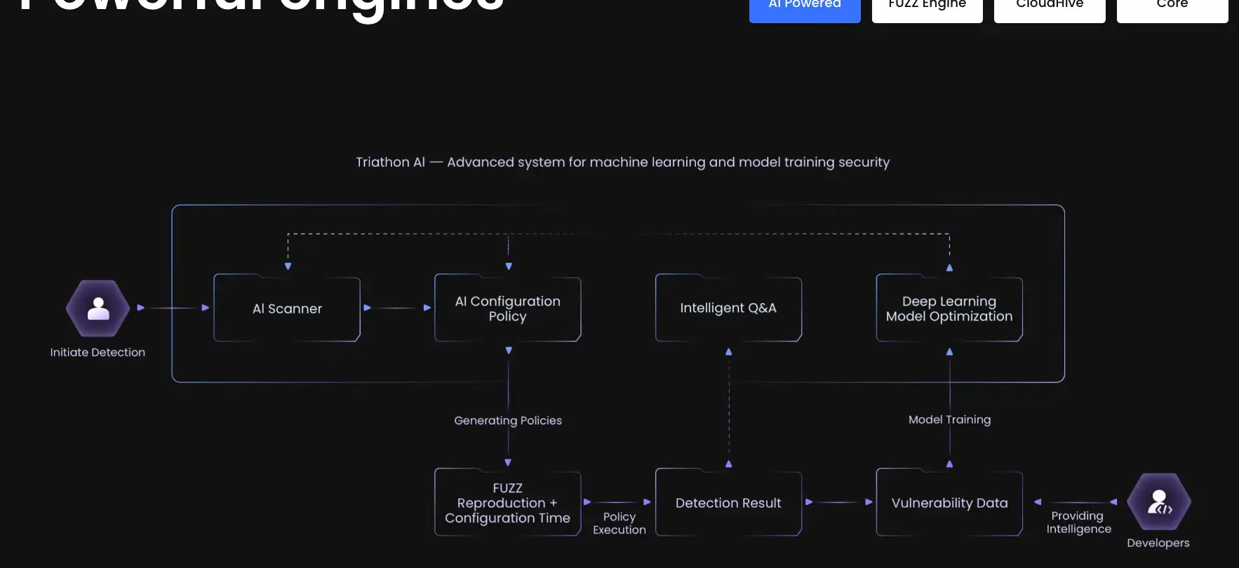Image resolution: width=1239 pixels, height=568 pixels.
Task: Click the FUZZ Reproduction Configuration Time box
Action: (507, 503)
